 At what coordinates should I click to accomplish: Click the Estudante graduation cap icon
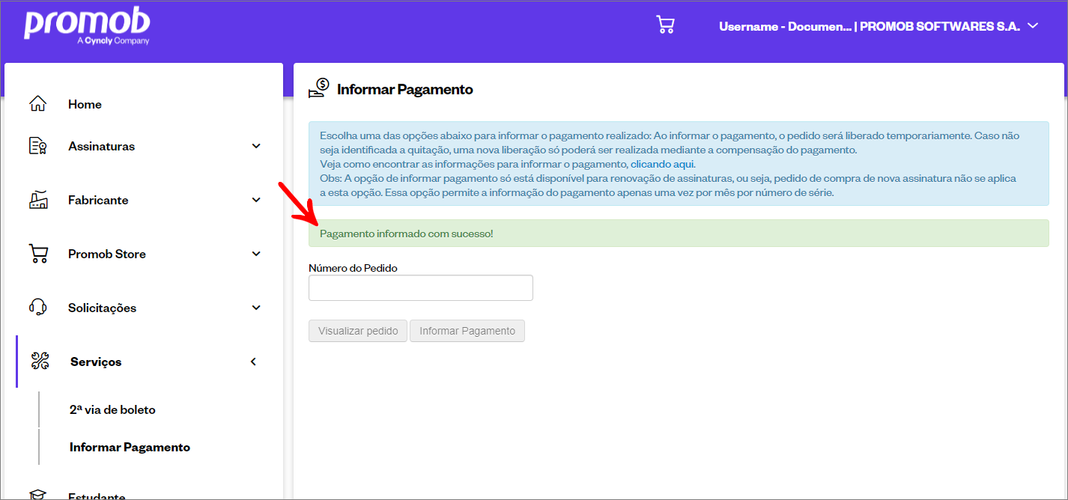37,495
